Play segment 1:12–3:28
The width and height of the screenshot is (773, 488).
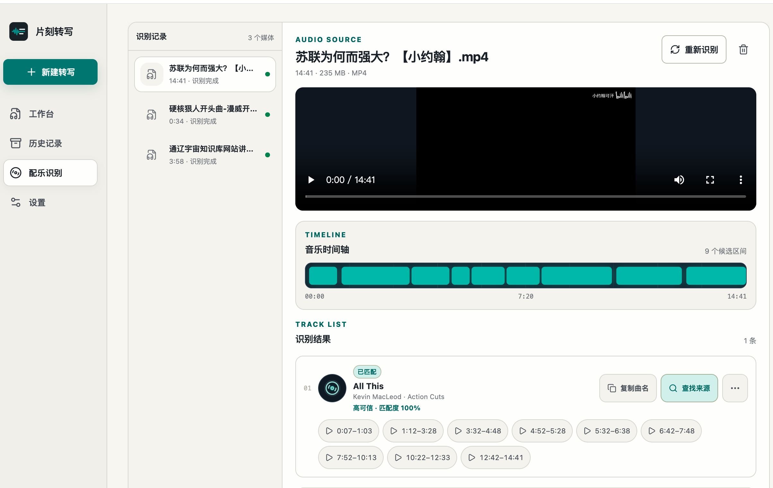tap(413, 431)
